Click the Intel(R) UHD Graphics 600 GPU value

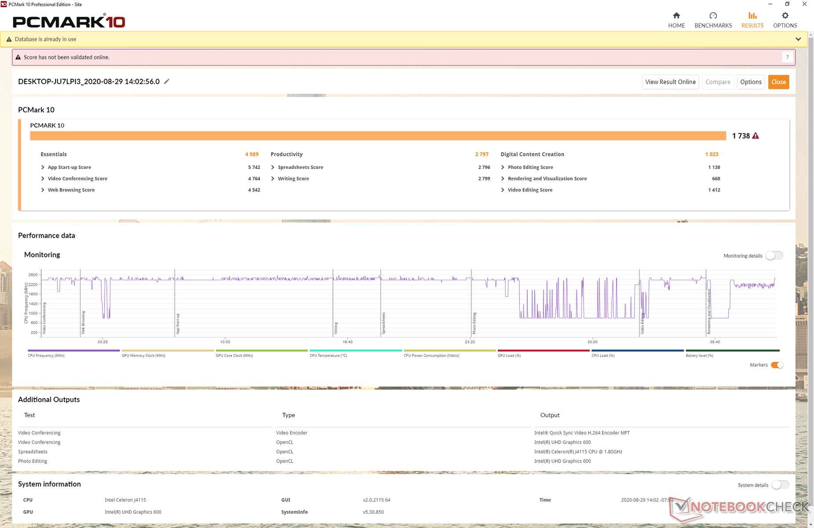click(133, 512)
